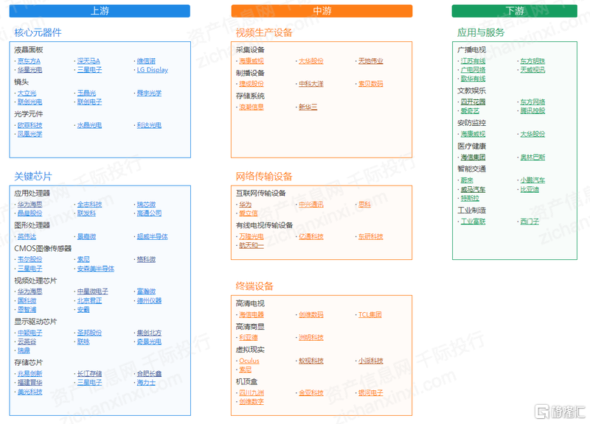The width and height of the screenshot is (590, 424).
Task: Click 华为海思 under 应用处理器
Action: [29, 205]
